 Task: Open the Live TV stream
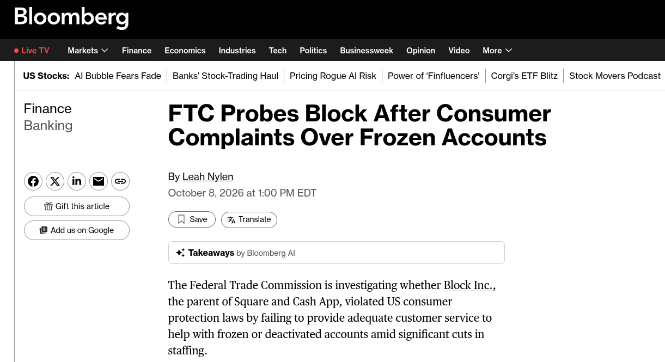(x=32, y=51)
